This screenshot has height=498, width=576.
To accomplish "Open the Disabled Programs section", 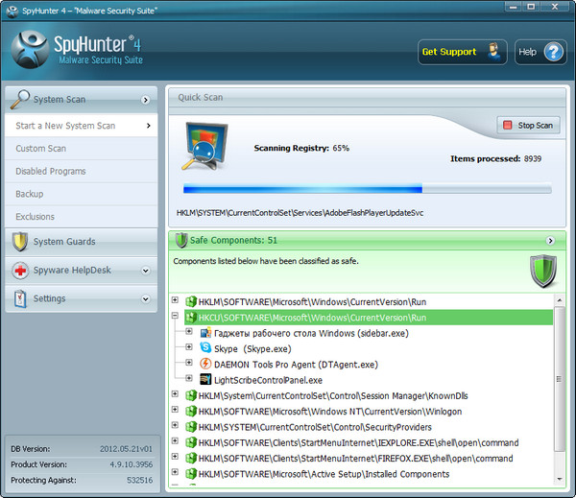I will pyautogui.click(x=50, y=171).
